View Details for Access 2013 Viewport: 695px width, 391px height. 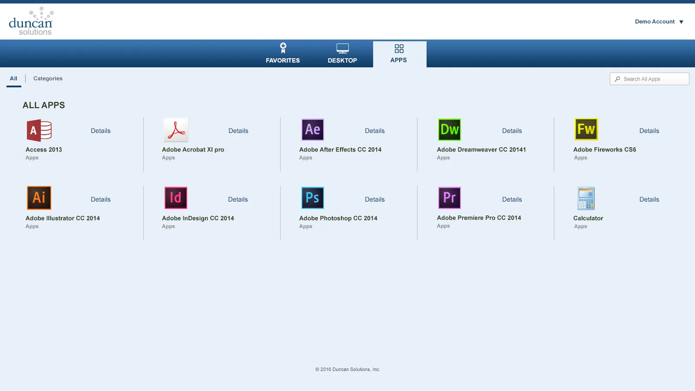101,131
